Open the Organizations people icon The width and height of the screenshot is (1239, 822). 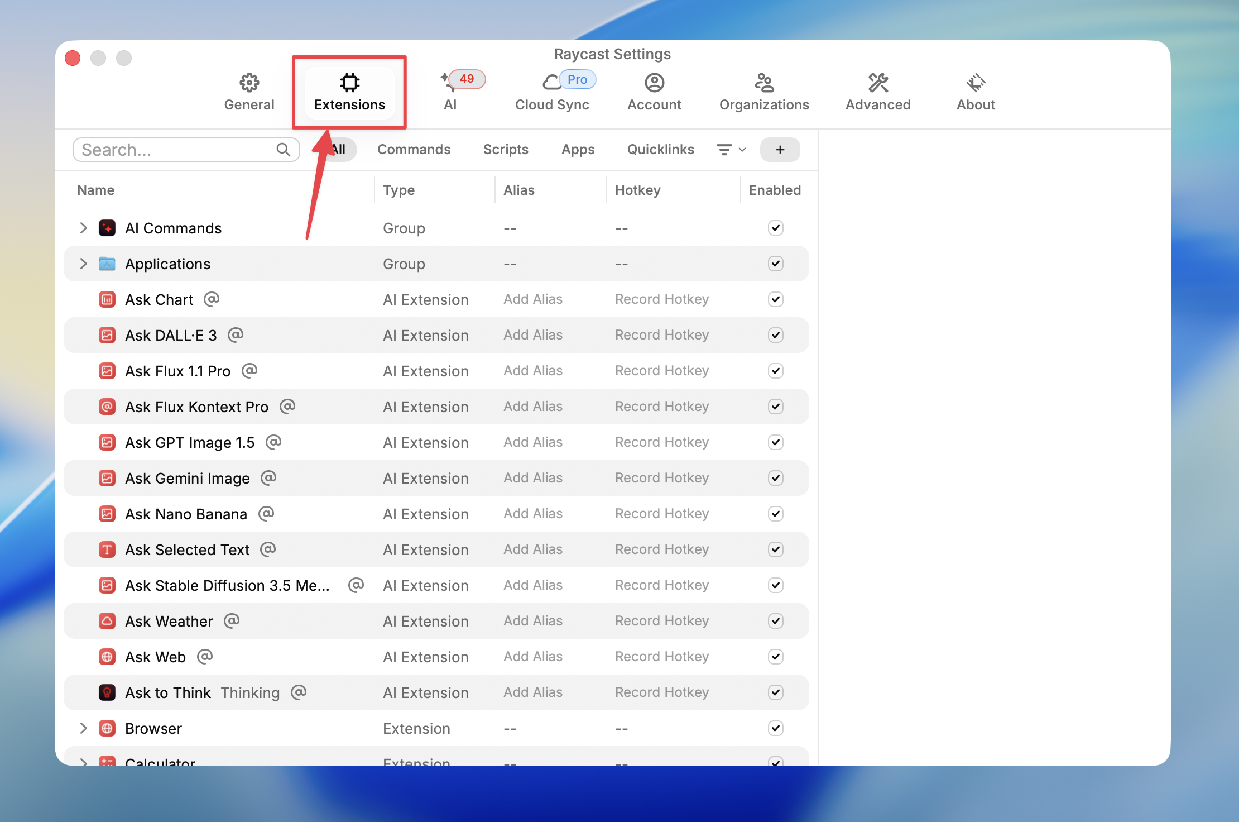[764, 83]
